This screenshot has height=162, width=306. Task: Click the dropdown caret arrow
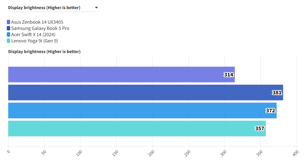click(96, 8)
